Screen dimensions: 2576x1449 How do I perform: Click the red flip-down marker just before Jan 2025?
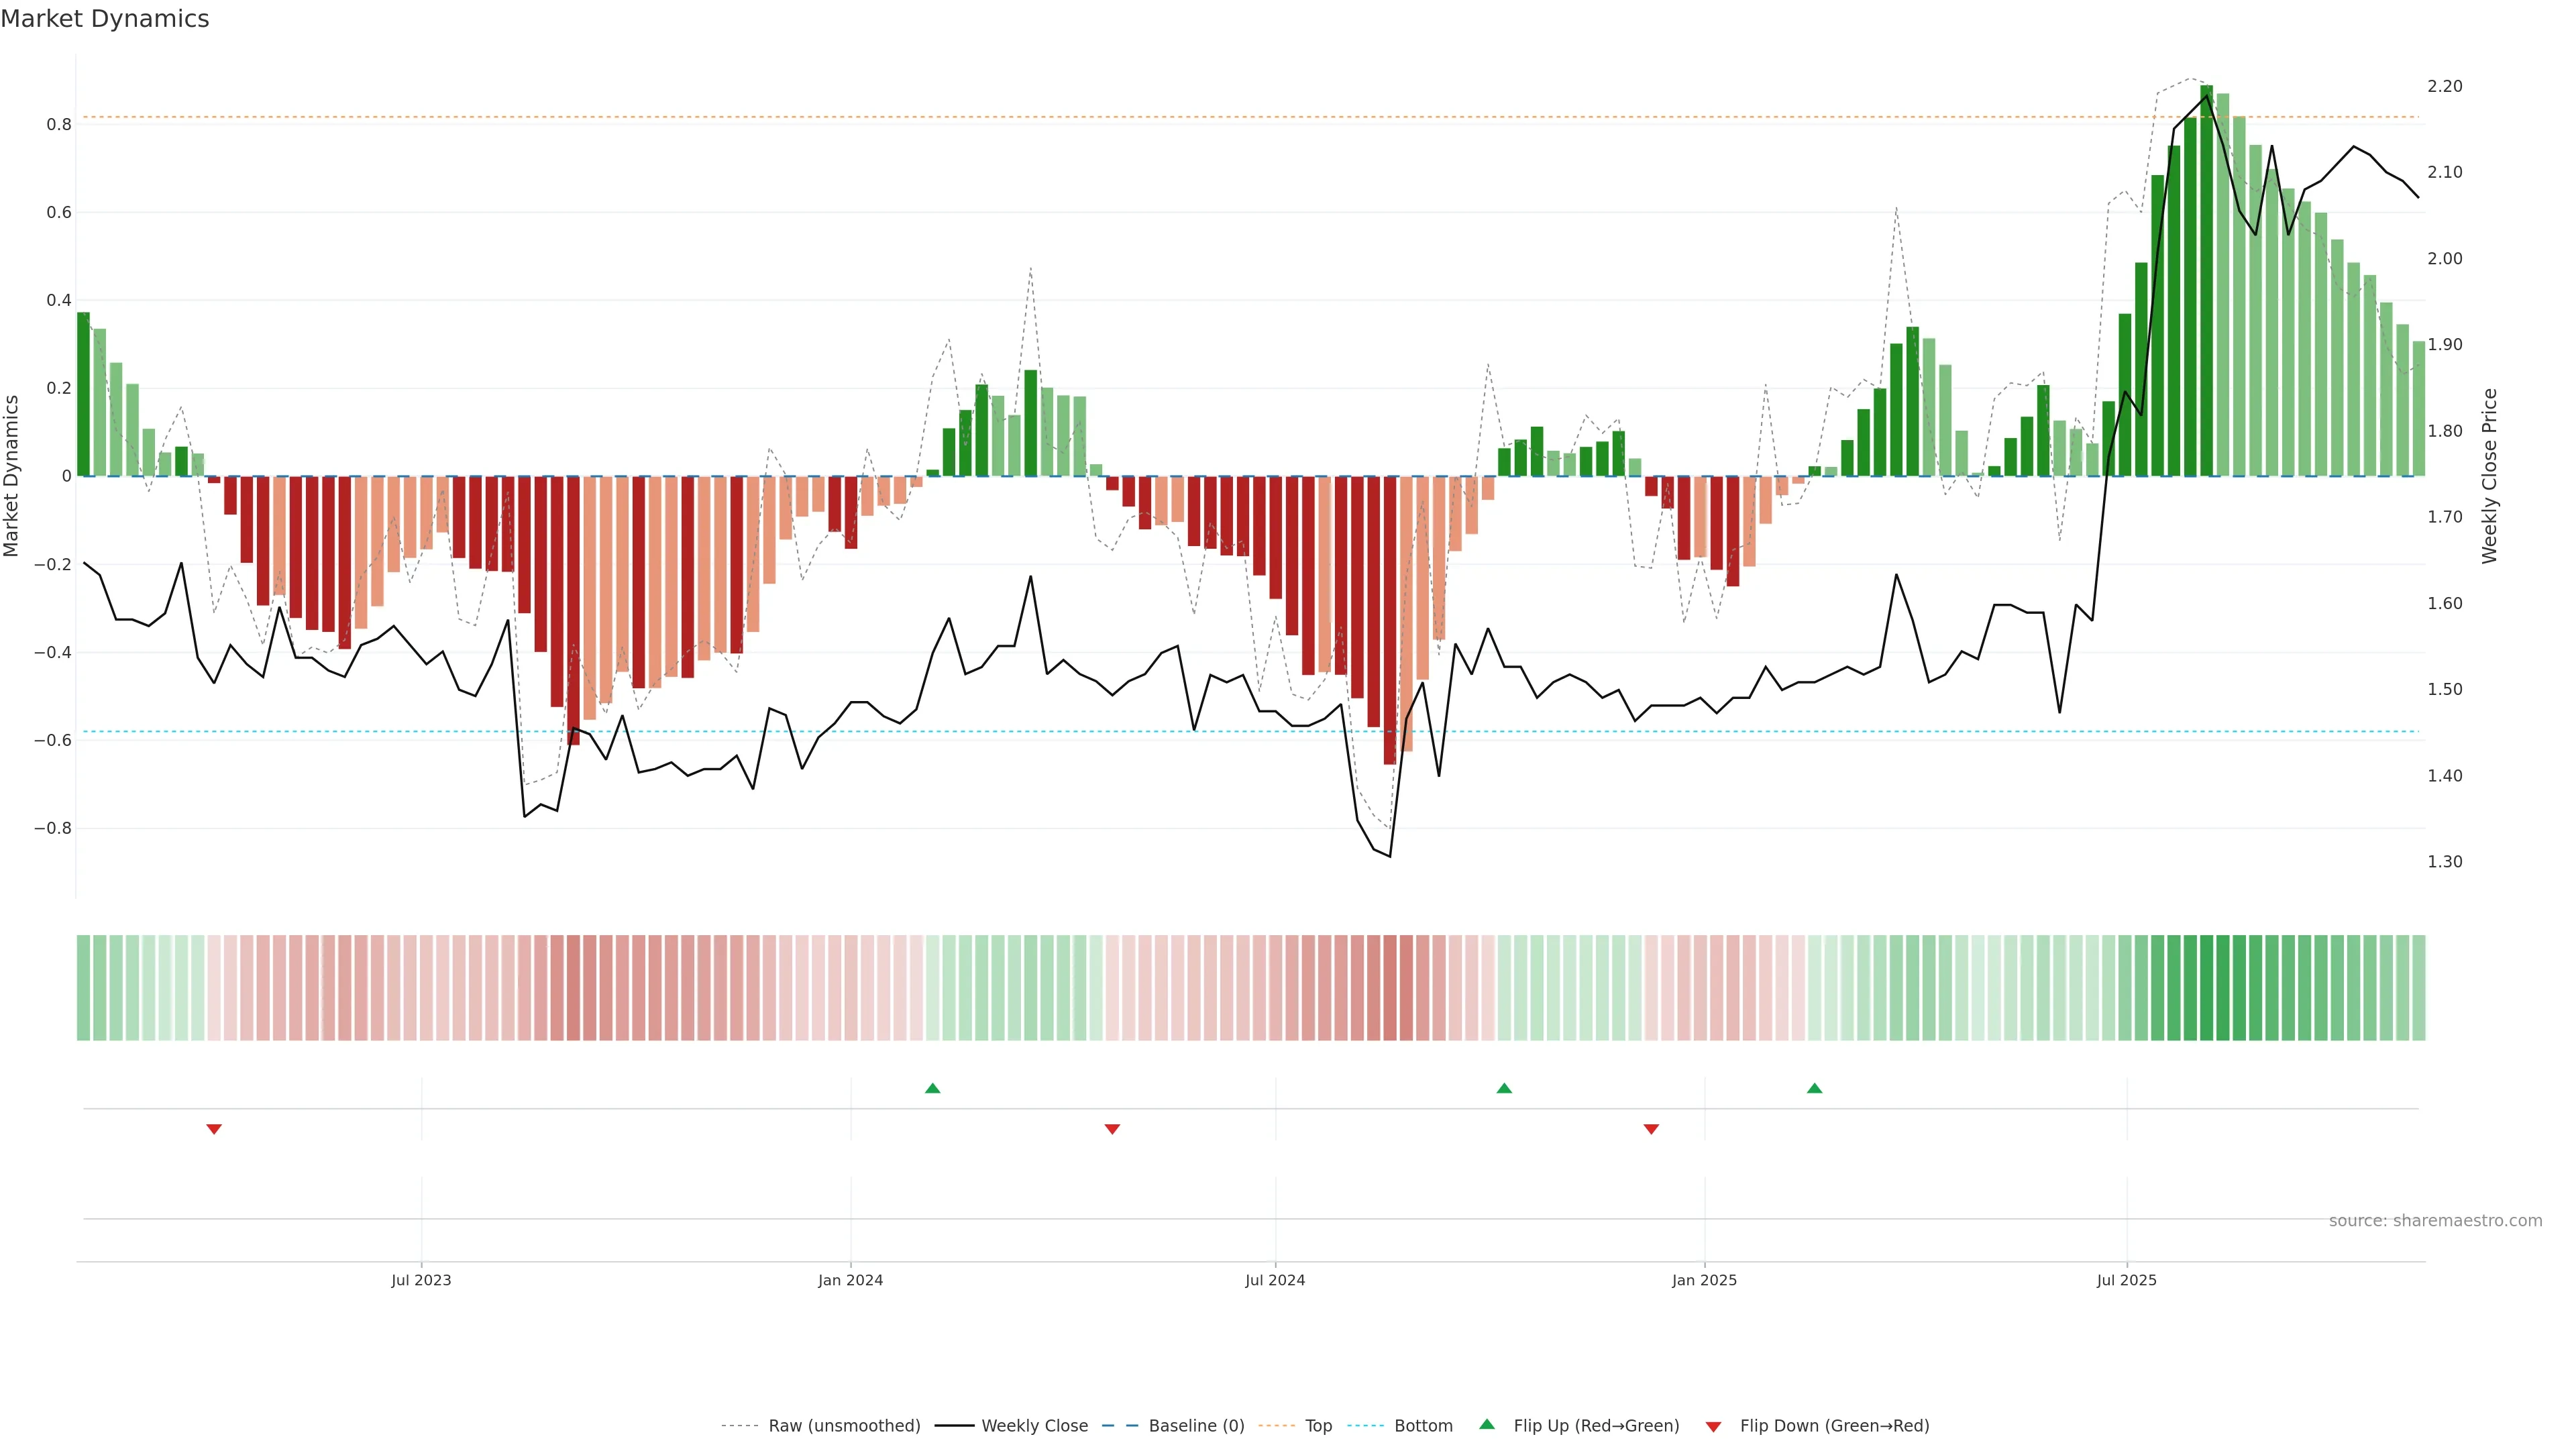tap(1651, 1129)
